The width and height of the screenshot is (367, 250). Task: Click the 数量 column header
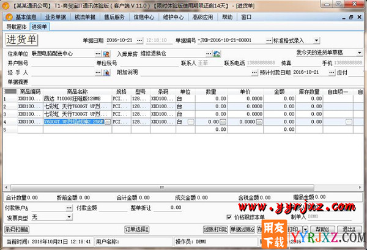click(211, 92)
